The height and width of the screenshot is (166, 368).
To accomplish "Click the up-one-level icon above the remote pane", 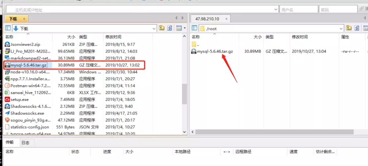I will [349, 28].
